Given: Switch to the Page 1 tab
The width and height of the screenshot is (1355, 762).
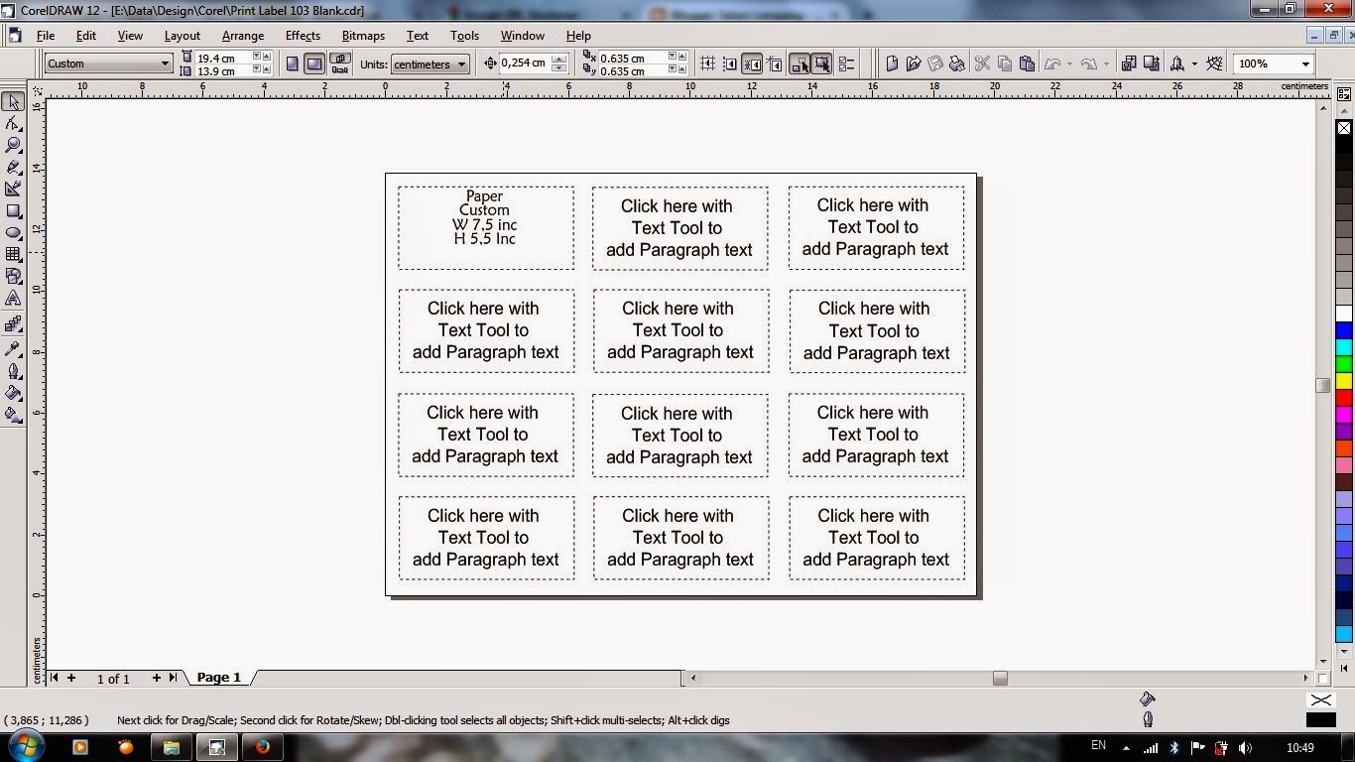Looking at the screenshot, I should pyautogui.click(x=218, y=678).
